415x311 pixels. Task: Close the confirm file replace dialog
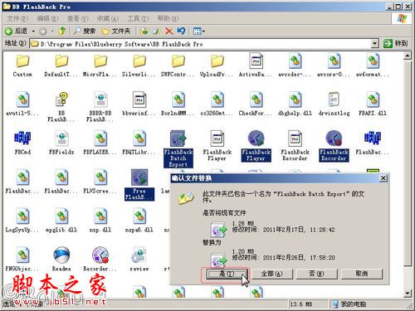pos(383,178)
